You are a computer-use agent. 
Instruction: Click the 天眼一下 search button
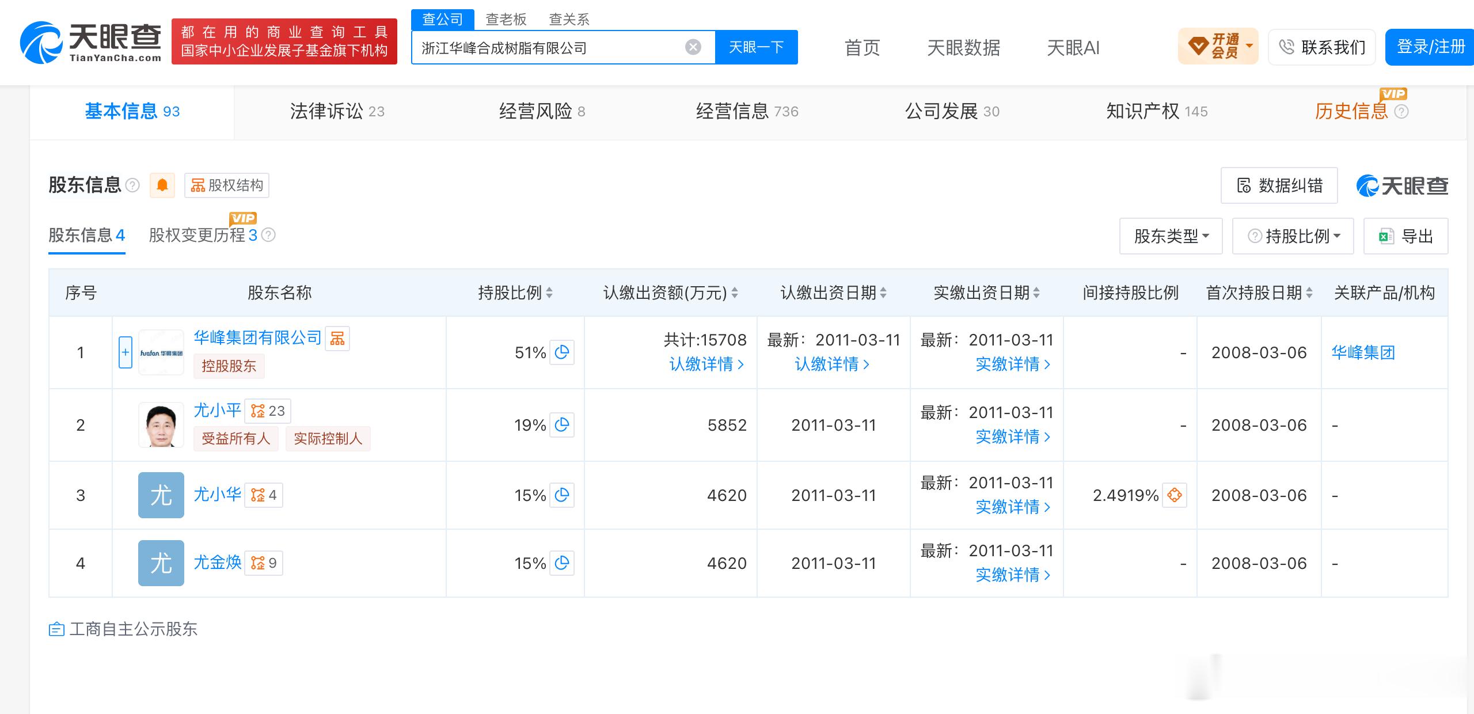click(x=757, y=47)
